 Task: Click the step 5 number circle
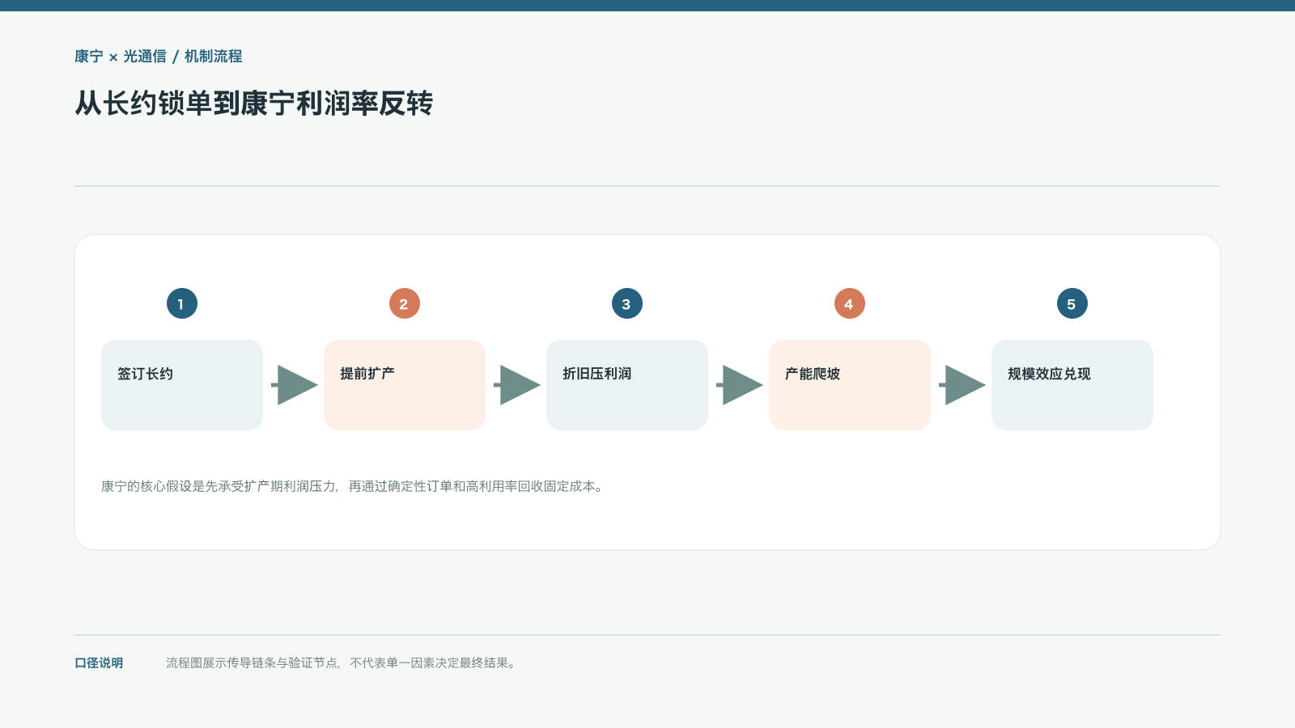tap(1072, 303)
